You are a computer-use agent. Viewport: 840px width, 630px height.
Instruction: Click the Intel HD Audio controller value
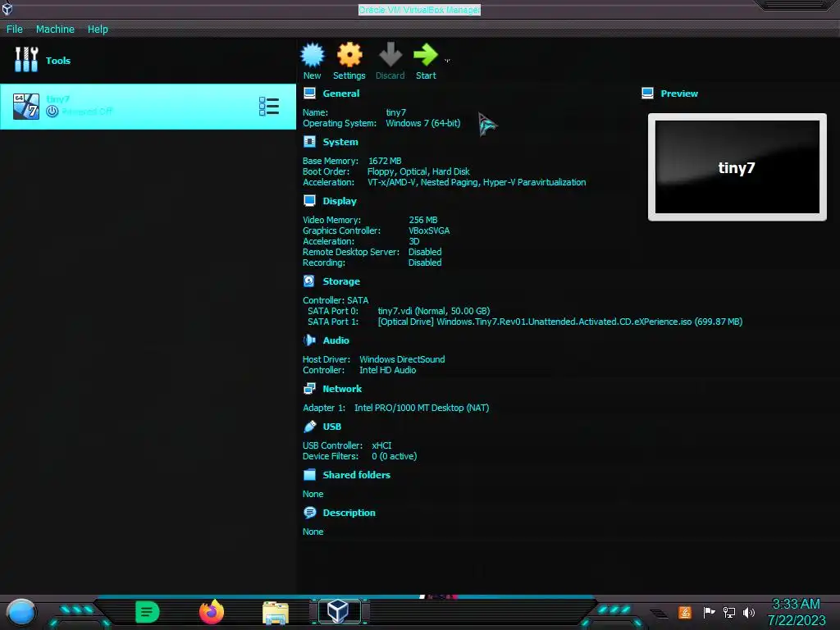pyautogui.click(x=387, y=370)
